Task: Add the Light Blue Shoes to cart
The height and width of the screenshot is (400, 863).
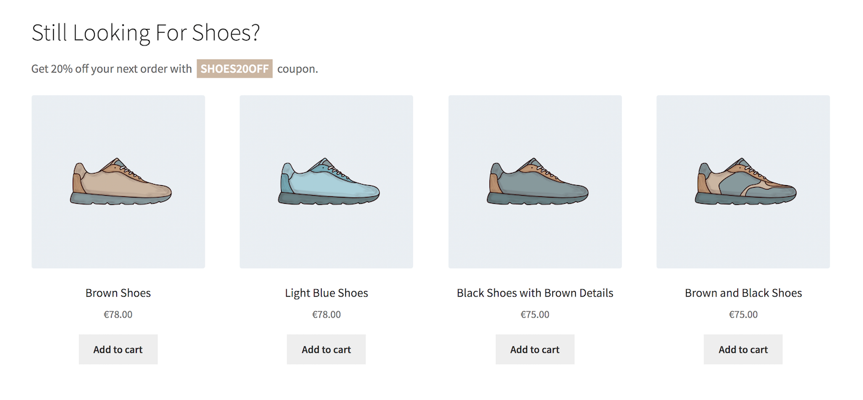Action: pos(326,349)
